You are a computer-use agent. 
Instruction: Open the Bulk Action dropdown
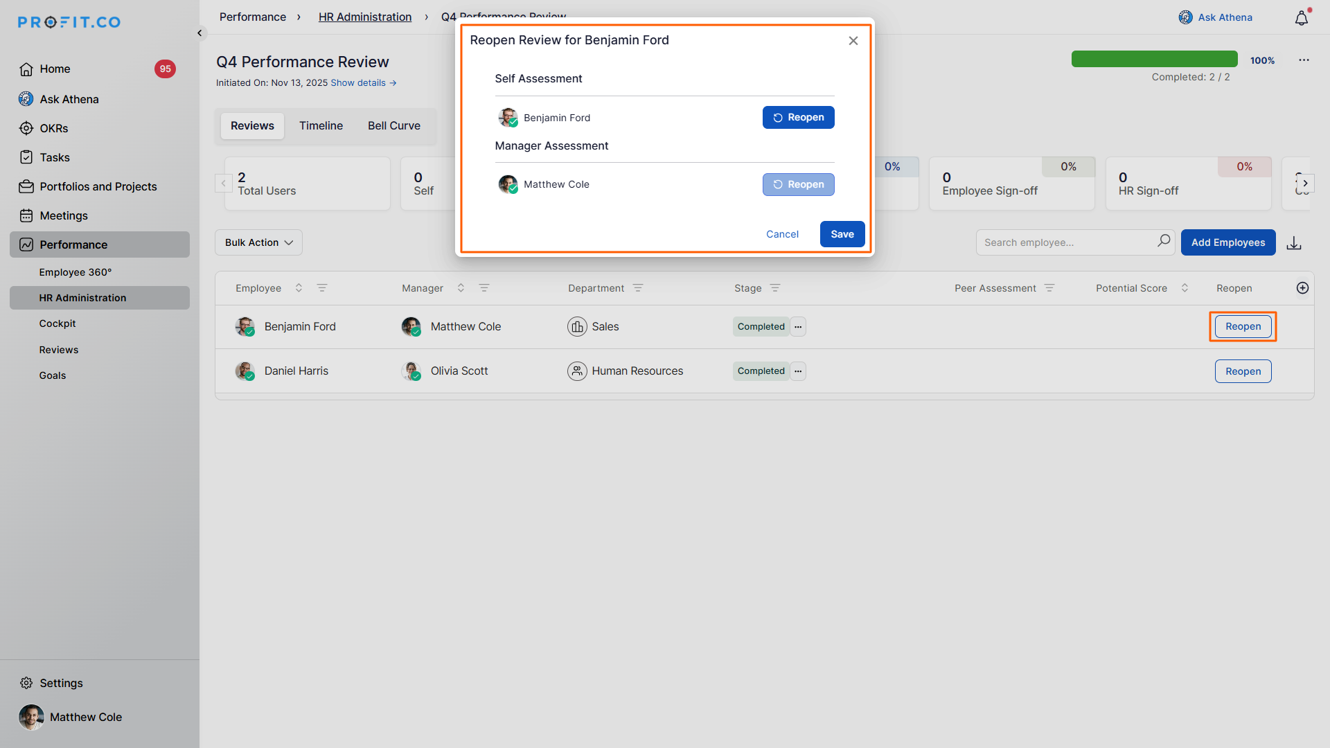coord(258,242)
